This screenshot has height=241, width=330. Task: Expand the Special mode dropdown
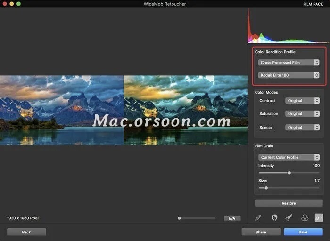[302, 128]
